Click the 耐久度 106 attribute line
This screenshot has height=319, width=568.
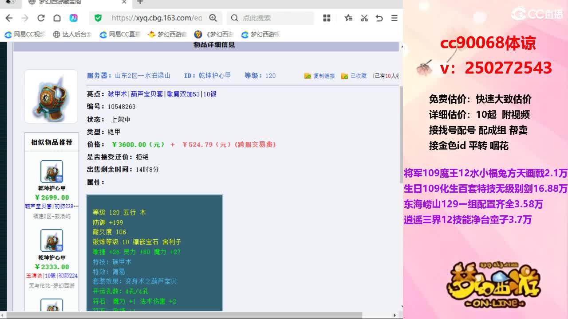point(110,232)
